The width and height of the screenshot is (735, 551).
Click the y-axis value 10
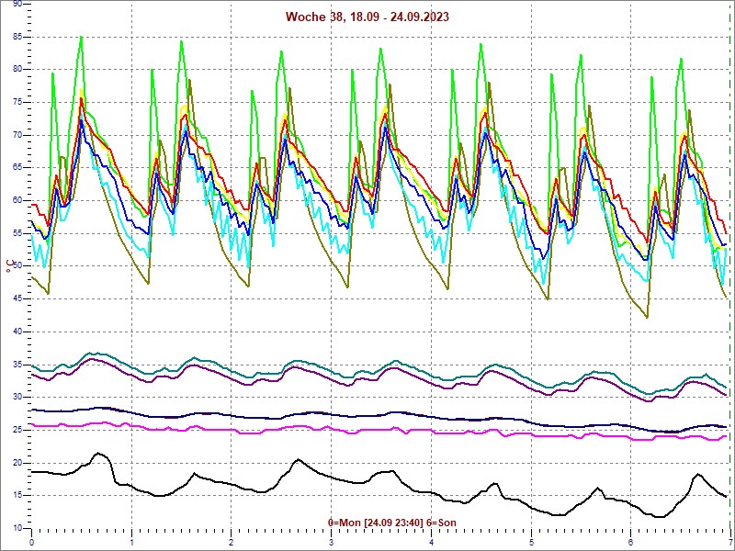point(17,529)
